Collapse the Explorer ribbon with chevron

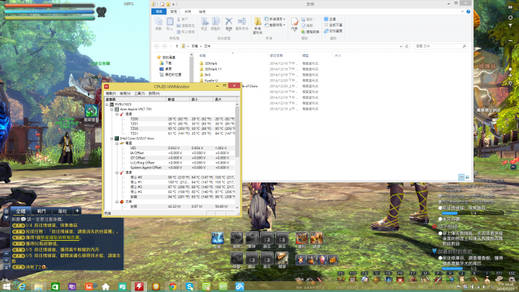click(x=462, y=12)
